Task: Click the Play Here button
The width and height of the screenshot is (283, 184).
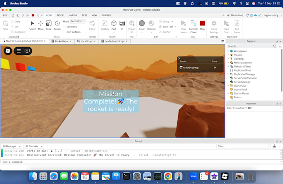Action: pos(184,27)
